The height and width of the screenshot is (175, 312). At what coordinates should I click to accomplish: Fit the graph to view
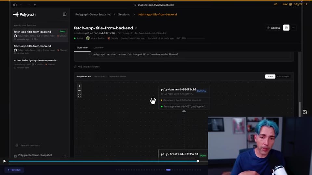click(x=79, y=95)
